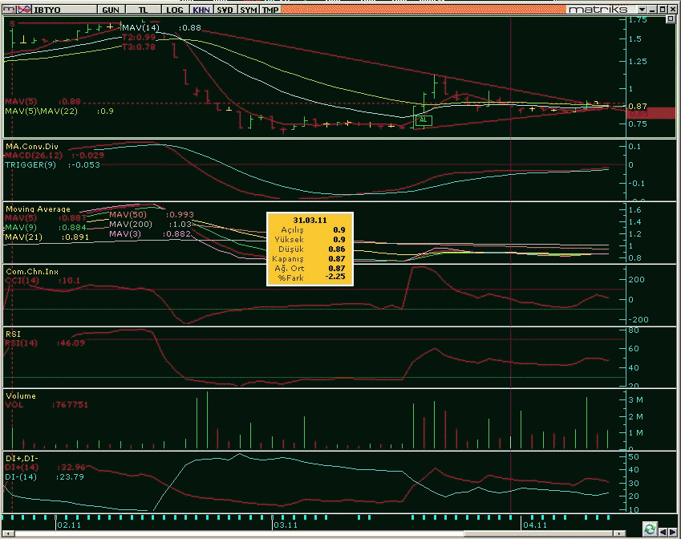The height and width of the screenshot is (539, 681).
Task: Toggle the KHN button
Action: tap(201, 10)
